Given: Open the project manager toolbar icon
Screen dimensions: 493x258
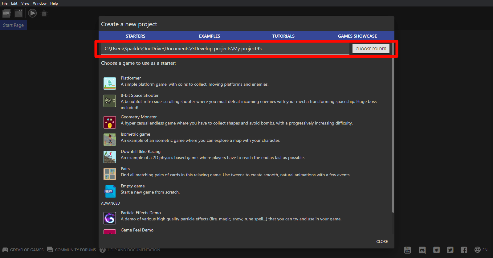Looking at the screenshot, I should [6, 13].
